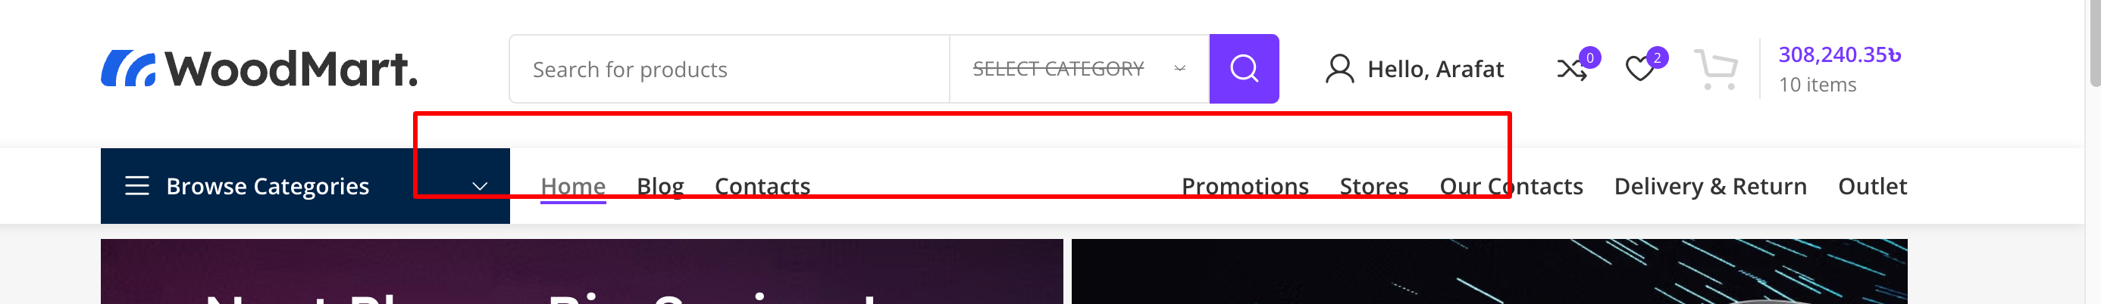Open the Delivery & Return link
Viewport: 2101px width, 304px height.
(1711, 186)
